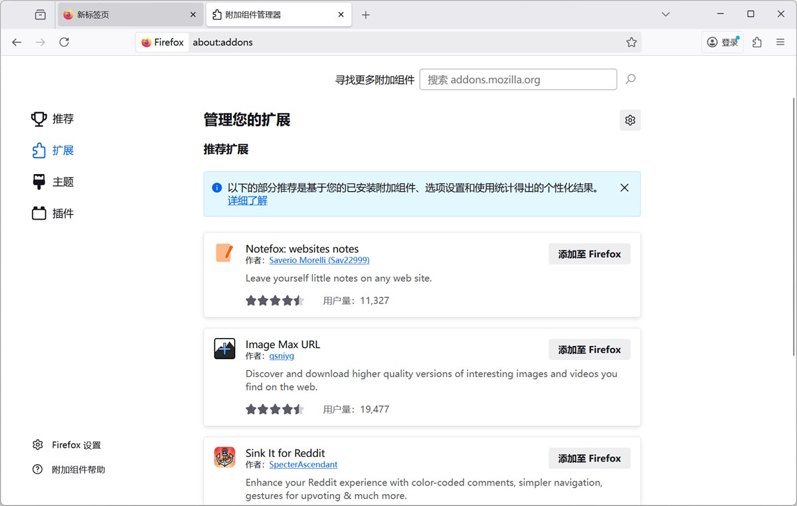
Task: Click the addons.mozilla.org search field
Action: (x=518, y=79)
